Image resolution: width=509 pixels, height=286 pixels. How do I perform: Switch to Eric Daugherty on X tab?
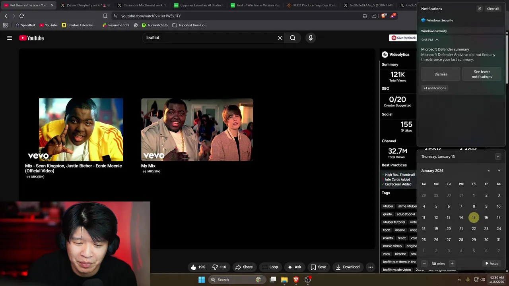85,5
